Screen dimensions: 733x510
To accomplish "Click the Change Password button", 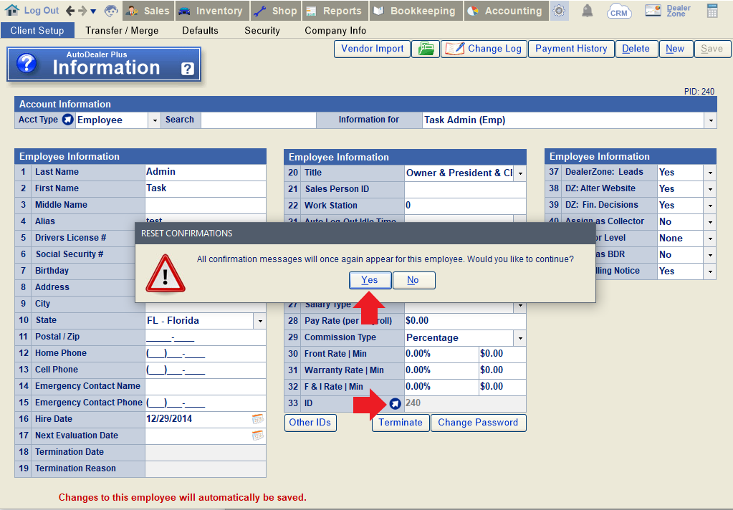I will (x=478, y=423).
